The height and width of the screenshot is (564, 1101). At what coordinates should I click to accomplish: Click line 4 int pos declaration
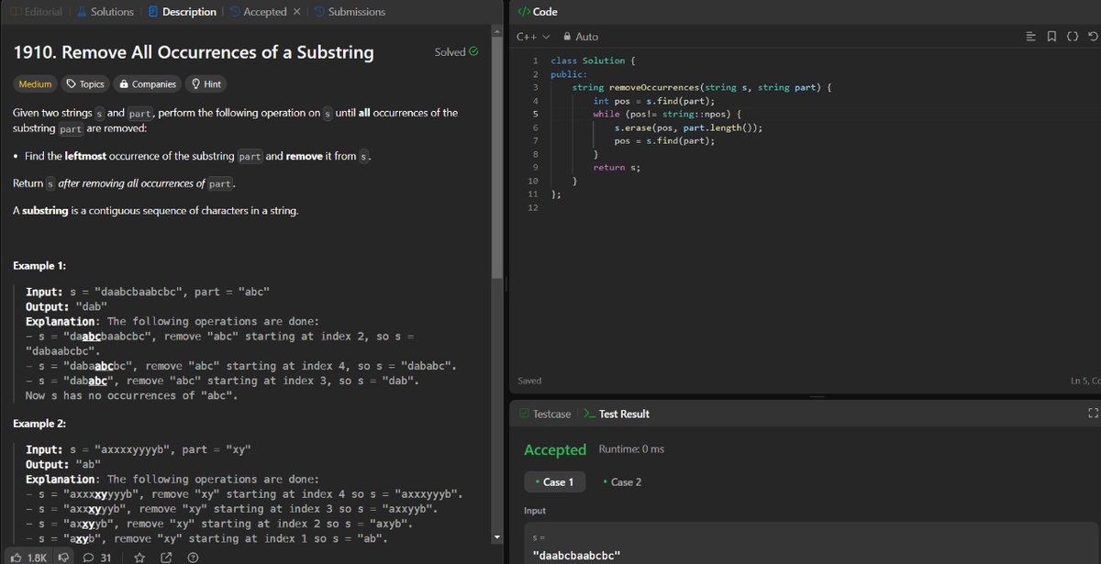[654, 101]
